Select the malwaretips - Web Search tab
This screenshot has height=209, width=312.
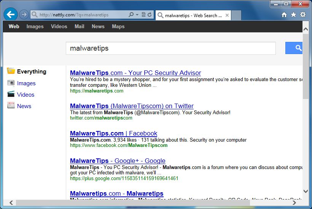[x=193, y=16]
